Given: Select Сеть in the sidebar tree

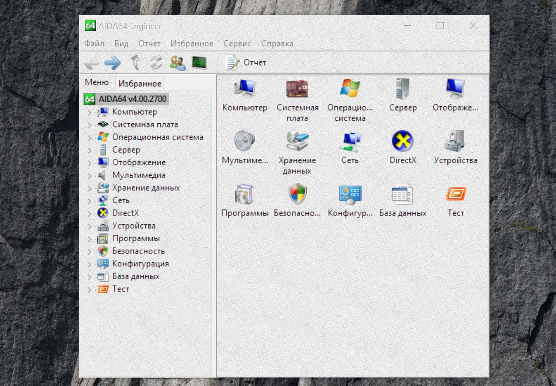Looking at the screenshot, I should pos(121,200).
